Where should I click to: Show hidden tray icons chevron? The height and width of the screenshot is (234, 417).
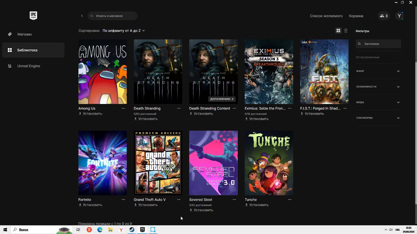386,230
